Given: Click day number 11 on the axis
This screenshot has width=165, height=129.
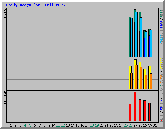Looking at the screenshot, I should (58, 125).
